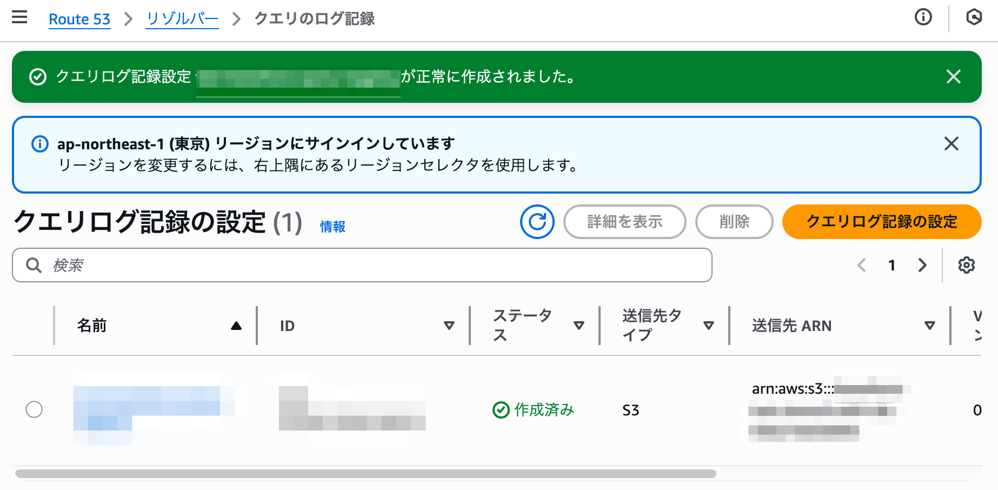Click the horizontal table scrollbar
This screenshot has width=998, height=490.
(x=365, y=474)
